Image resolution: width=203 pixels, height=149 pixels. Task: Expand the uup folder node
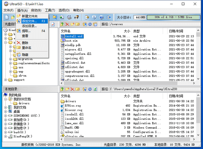[x=10, y=72]
